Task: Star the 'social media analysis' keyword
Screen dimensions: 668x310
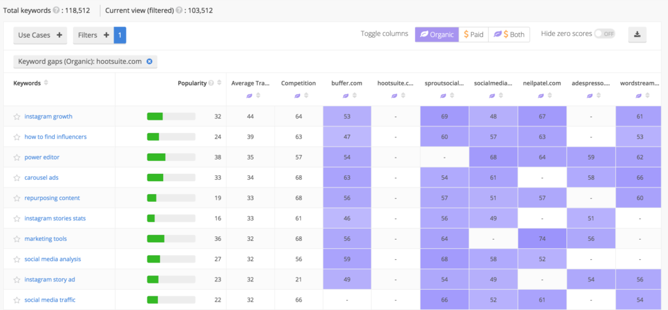Action: [16, 259]
